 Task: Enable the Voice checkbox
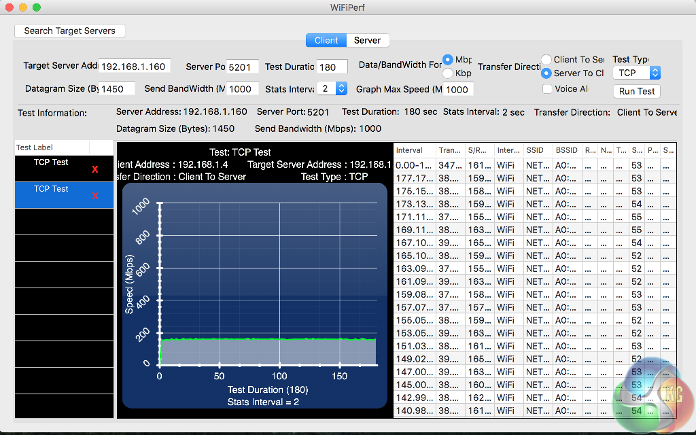click(x=547, y=88)
